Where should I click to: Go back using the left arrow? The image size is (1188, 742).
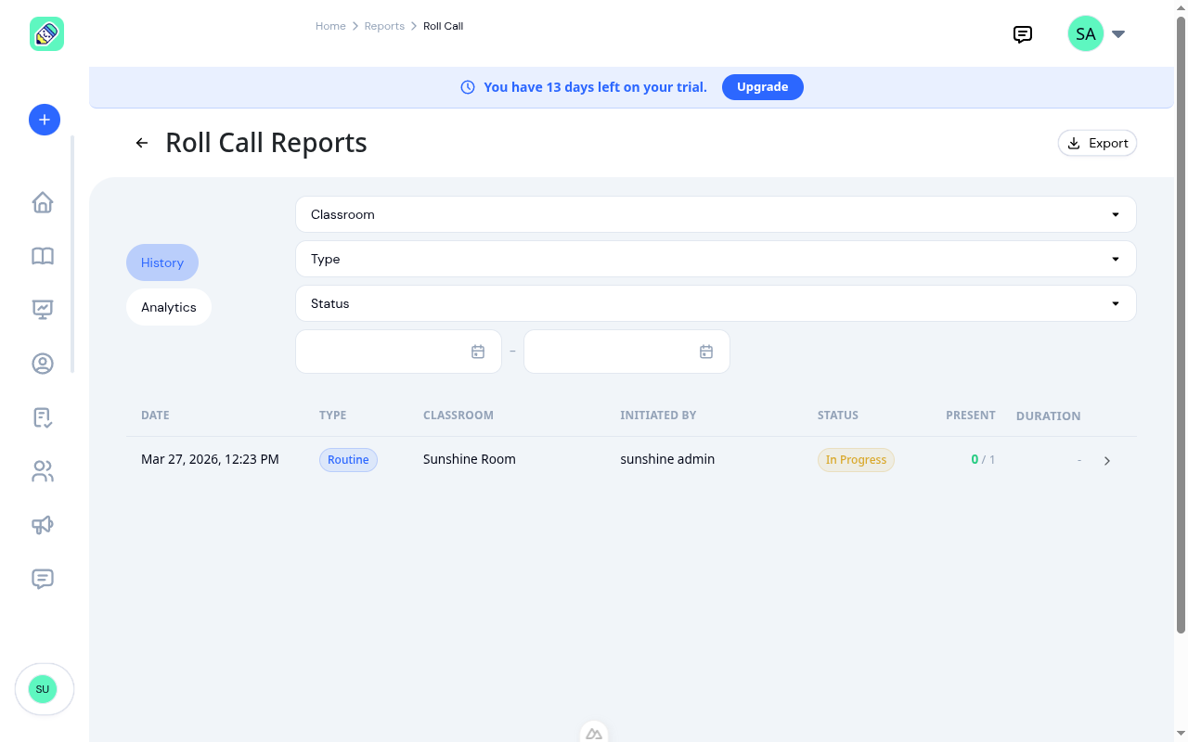click(142, 143)
